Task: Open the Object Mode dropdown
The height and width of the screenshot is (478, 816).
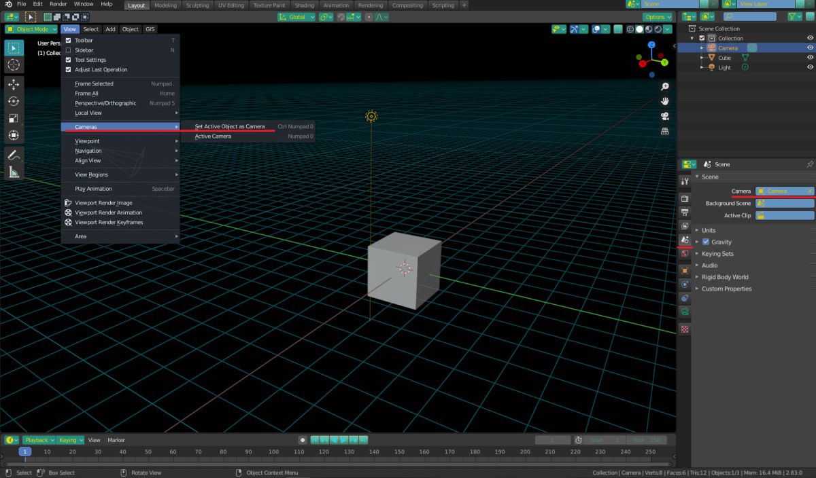Action: tap(31, 29)
